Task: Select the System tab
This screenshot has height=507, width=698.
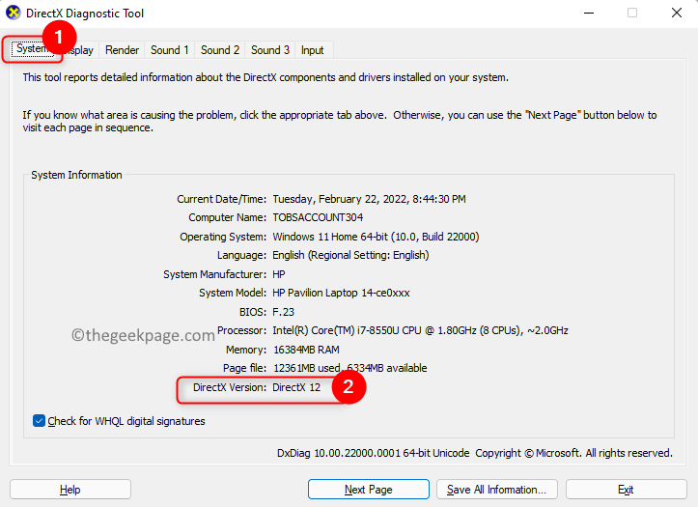Action: (x=31, y=48)
